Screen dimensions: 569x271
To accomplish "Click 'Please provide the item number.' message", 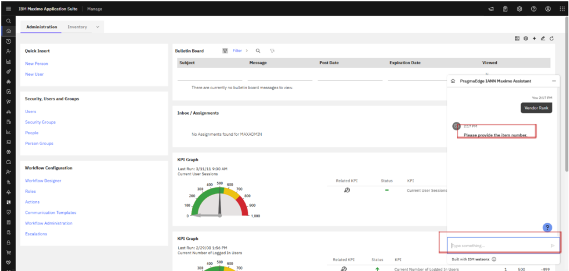I will pos(495,135).
